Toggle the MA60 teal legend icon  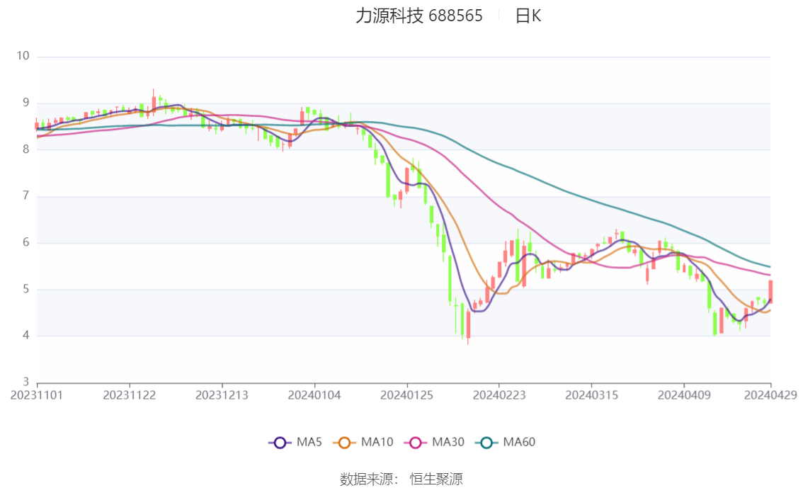pos(486,443)
